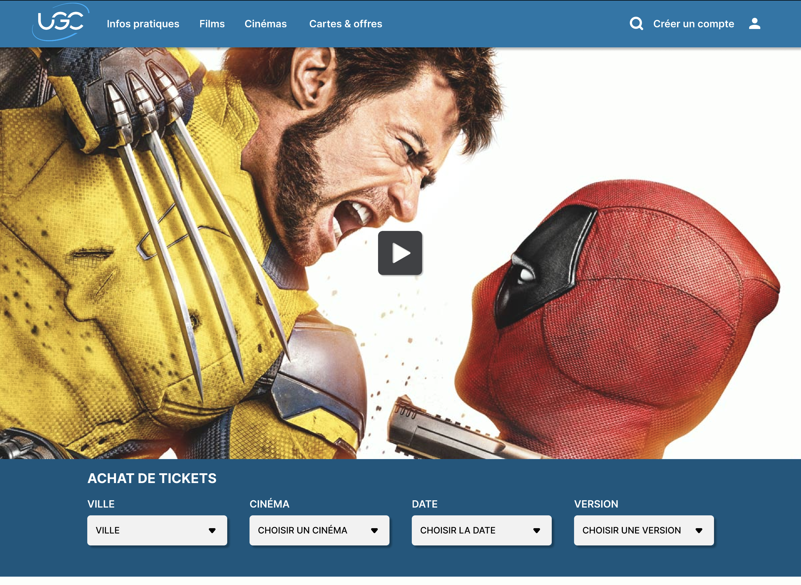Expand the Choisir une version dropdown

644,530
